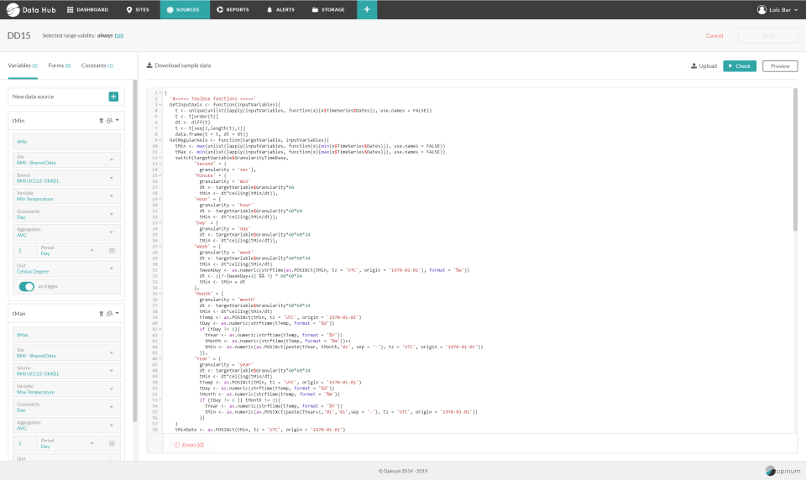Screen dimensions: 806x480
Task: Click the disabled Save button
Action: pos(768,35)
